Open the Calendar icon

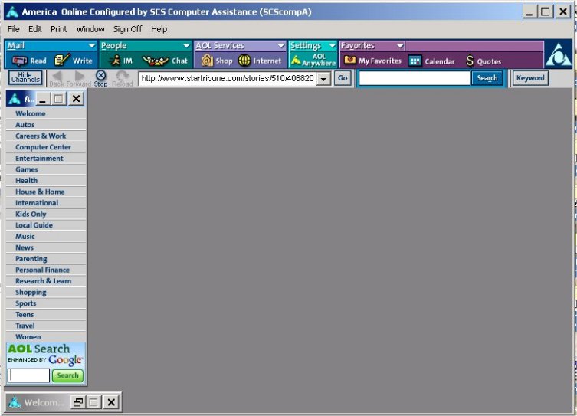click(x=415, y=61)
